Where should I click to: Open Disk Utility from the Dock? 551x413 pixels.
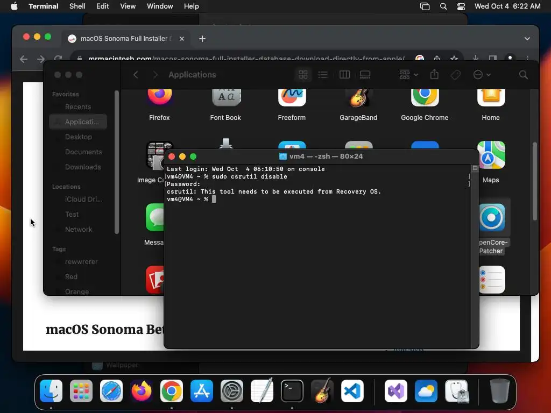pos(456,391)
